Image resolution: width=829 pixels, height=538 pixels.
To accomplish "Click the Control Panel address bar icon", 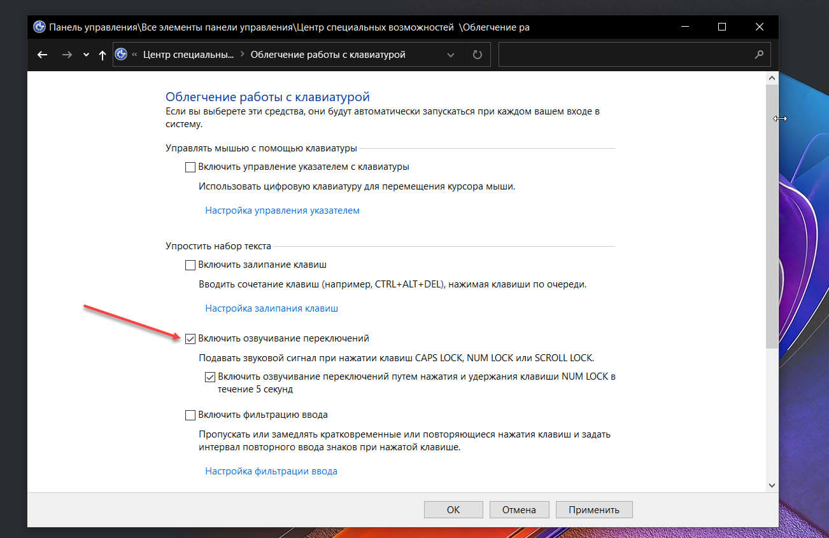I will pos(121,55).
